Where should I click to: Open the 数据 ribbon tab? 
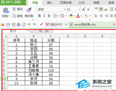(96, 3)
